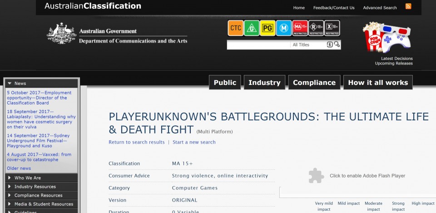
Task: Click the RSS feed icon
Action: [408, 6]
